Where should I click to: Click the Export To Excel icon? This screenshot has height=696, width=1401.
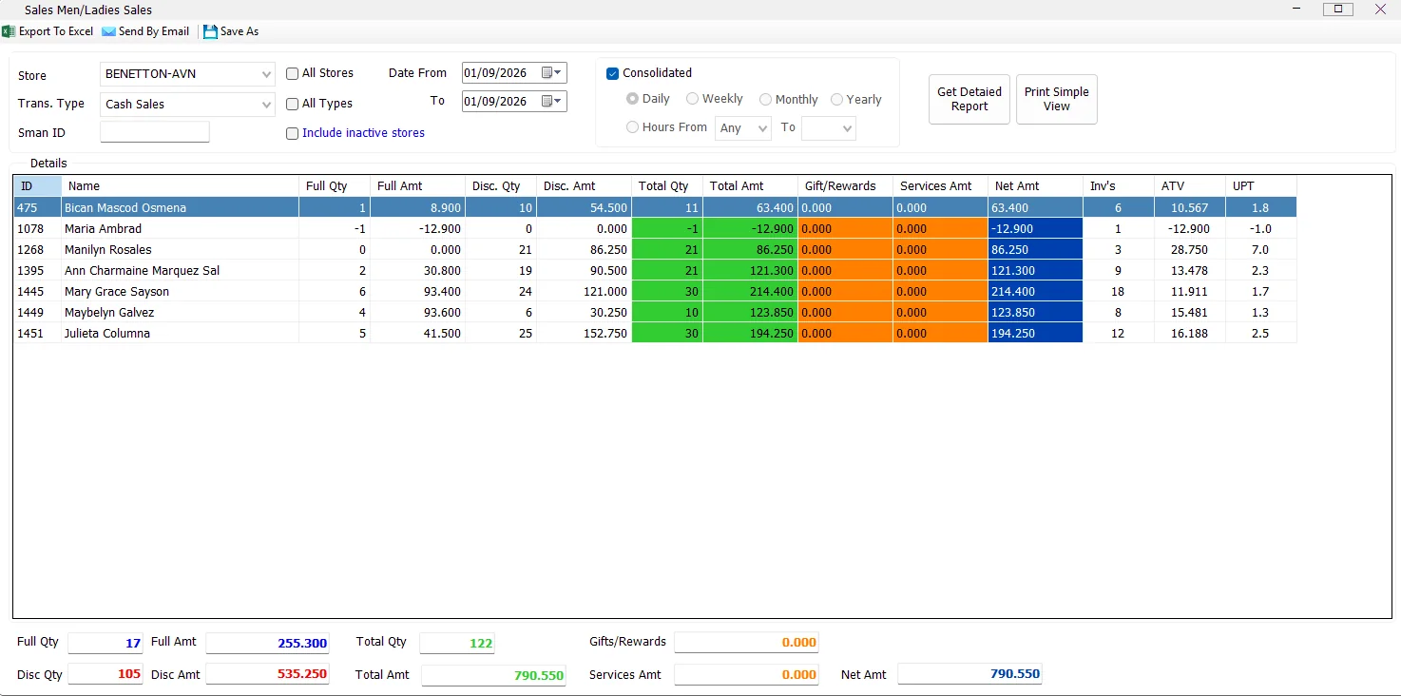(x=9, y=31)
